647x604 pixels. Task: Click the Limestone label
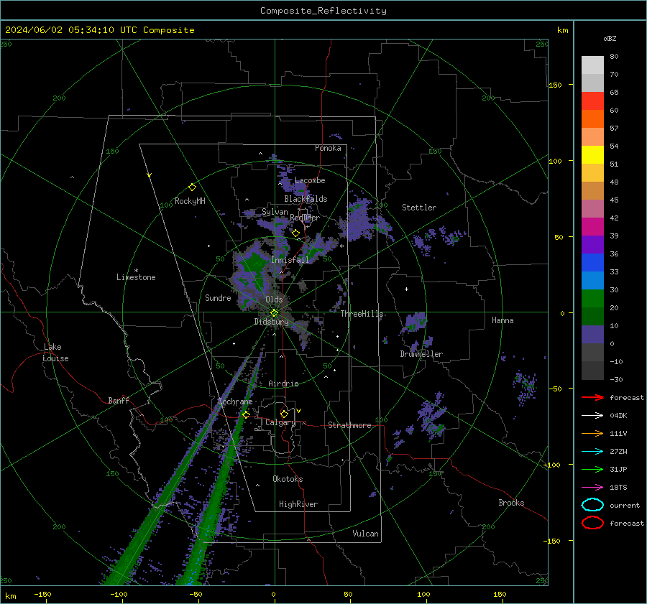[136, 277]
